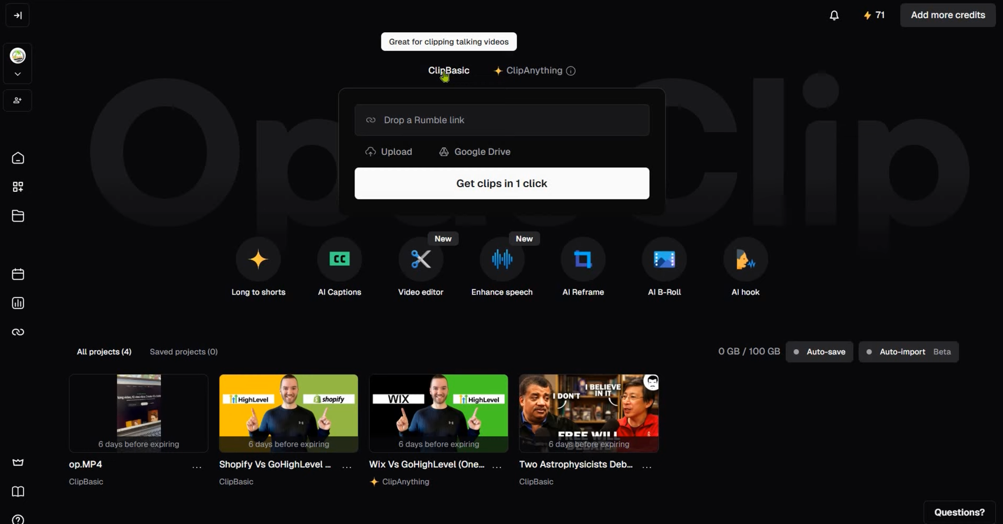Open the more options menu for Shopify Vs GoHighLevel
The height and width of the screenshot is (524, 1003).
pyautogui.click(x=347, y=468)
